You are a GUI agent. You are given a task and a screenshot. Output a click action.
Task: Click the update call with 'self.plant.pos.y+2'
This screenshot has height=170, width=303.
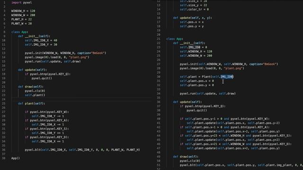(x=233, y=140)
